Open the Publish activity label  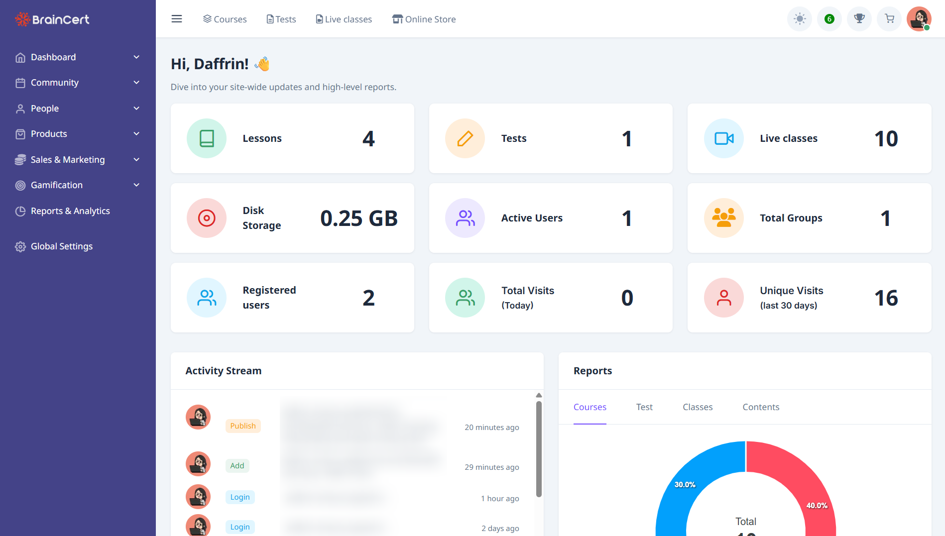[242, 426]
